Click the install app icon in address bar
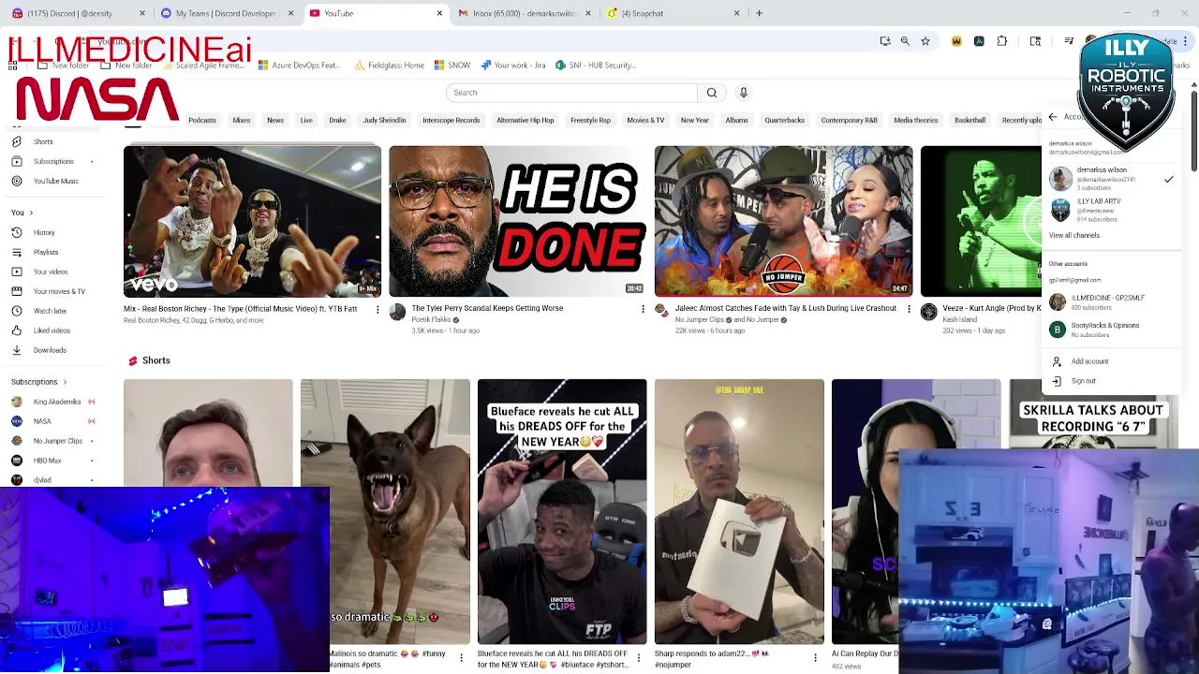Viewport: 1199px width, 674px height. pyautogui.click(x=885, y=41)
